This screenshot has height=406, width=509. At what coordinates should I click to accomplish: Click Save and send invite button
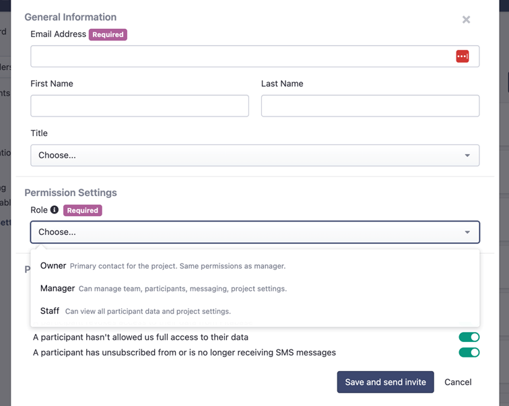click(x=385, y=382)
